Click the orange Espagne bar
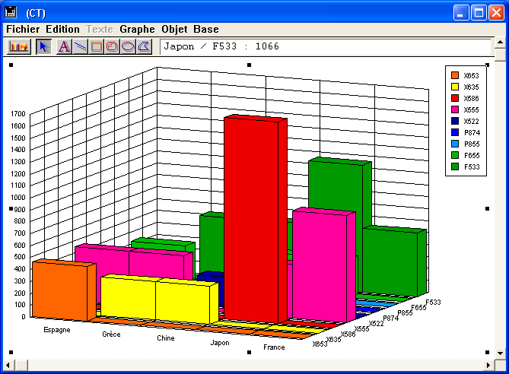This screenshot has width=509, height=374. coord(59,293)
